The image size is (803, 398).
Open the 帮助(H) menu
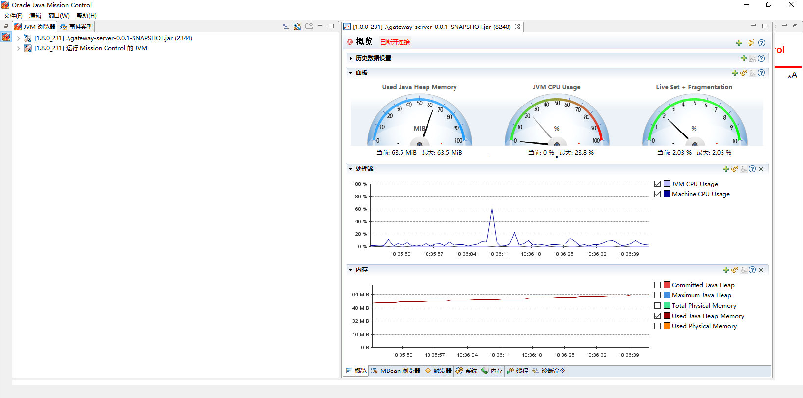pyautogui.click(x=86, y=16)
